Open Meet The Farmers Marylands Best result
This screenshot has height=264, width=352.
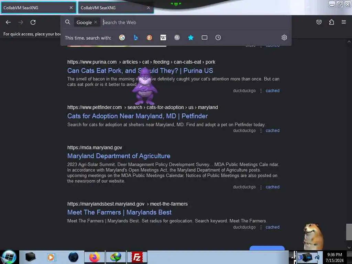click(119, 212)
